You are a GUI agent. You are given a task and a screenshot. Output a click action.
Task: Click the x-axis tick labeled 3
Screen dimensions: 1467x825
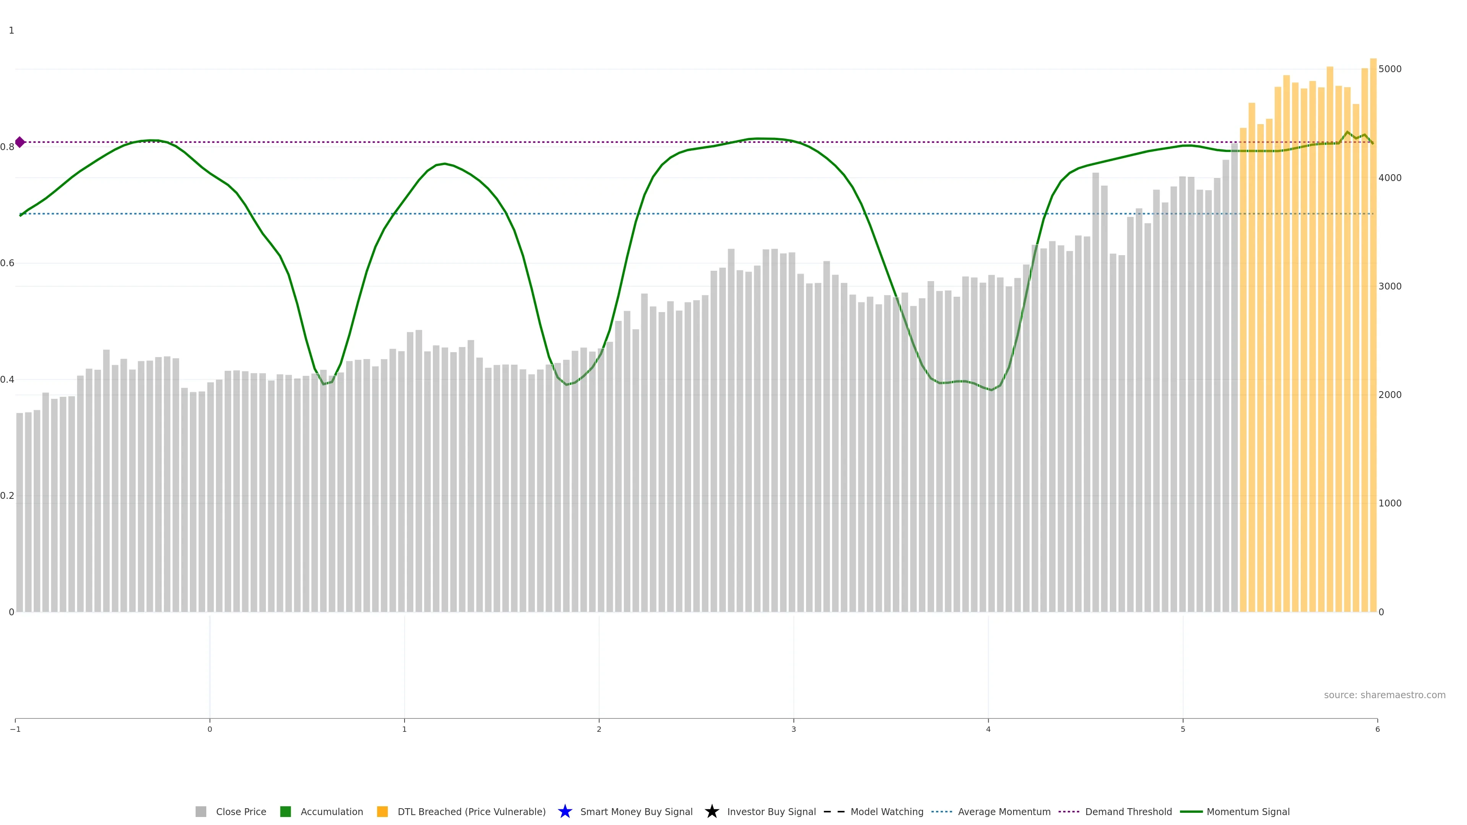793,730
